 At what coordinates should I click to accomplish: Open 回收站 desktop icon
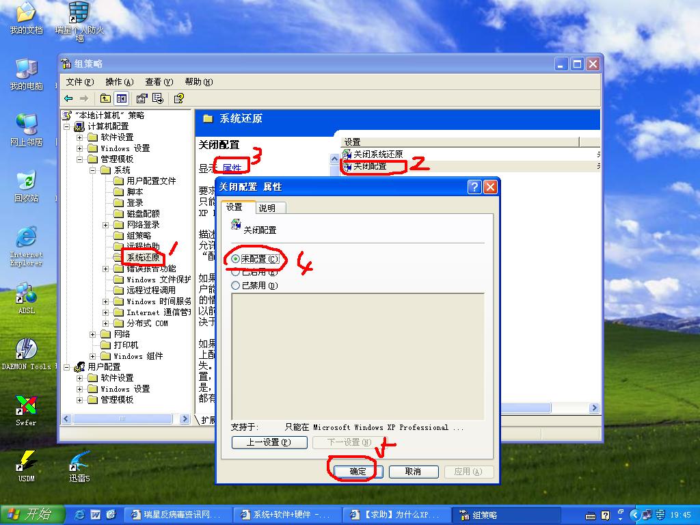tap(26, 186)
